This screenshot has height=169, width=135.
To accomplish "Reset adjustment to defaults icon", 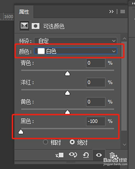I will [x=86, y=155].
